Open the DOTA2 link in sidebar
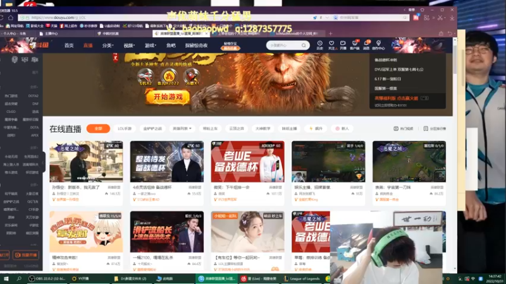The width and height of the screenshot is (506, 284). [x=33, y=96]
